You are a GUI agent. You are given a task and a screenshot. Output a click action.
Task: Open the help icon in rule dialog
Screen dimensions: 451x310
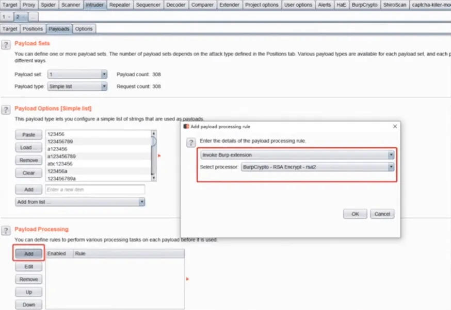pyautogui.click(x=191, y=142)
